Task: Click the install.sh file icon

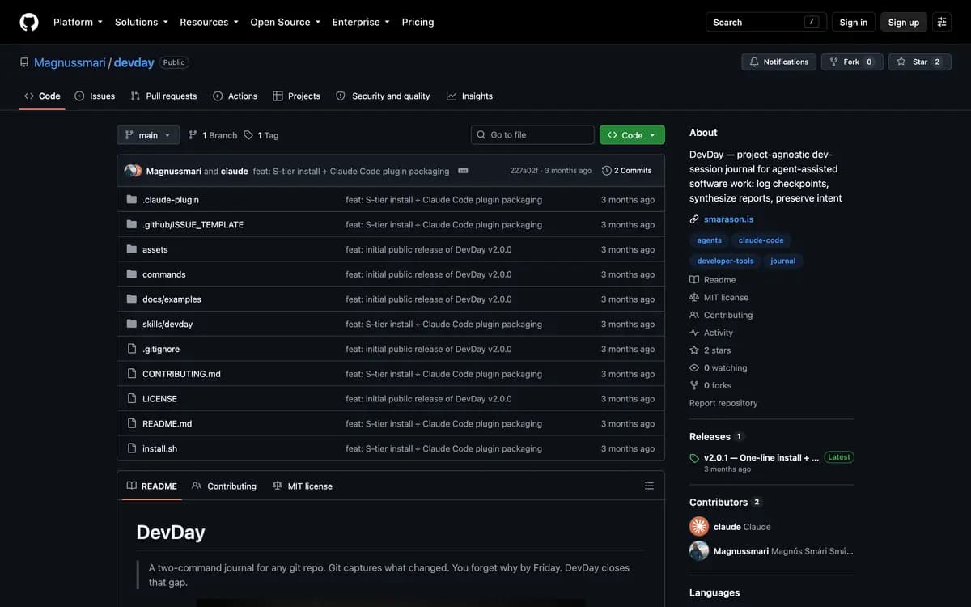Action: point(132,448)
